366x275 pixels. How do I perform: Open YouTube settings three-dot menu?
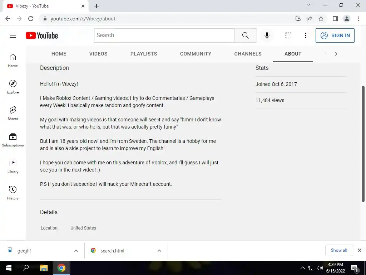point(305,35)
